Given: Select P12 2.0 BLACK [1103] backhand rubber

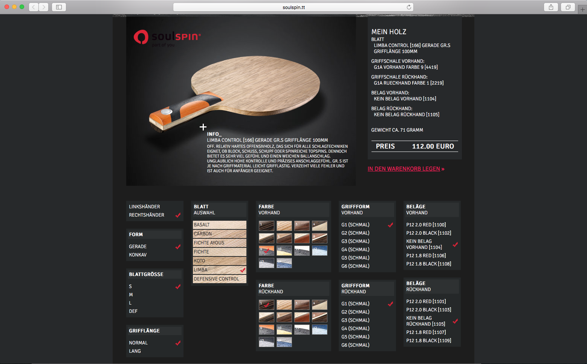Looking at the screenshot, I should [429, 310].
